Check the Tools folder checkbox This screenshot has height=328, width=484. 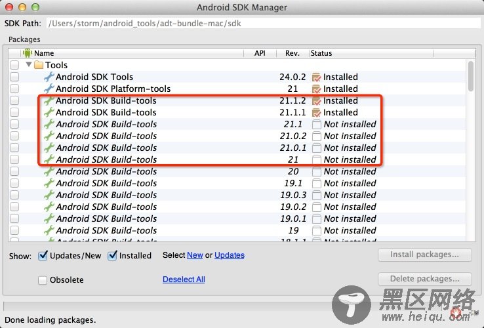14,65
